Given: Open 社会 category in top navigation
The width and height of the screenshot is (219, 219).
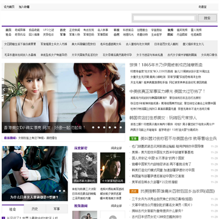Looking at the screenshot, I should coord(9,35).
